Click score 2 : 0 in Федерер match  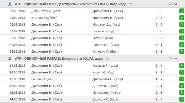(159, 66)
